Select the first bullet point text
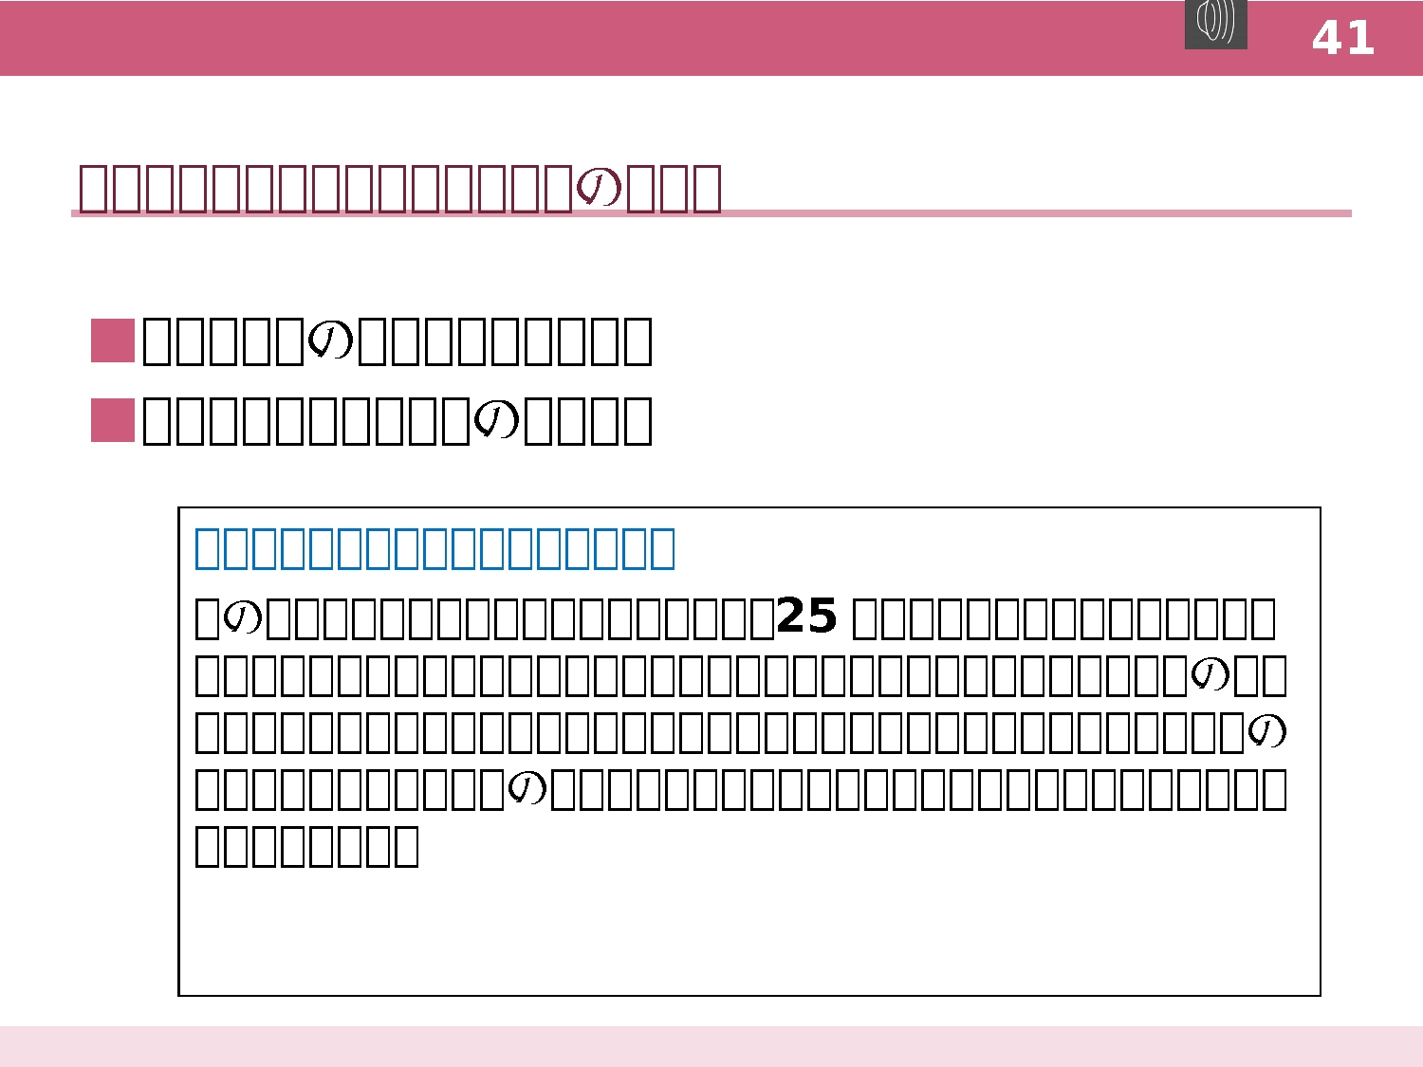The height and width of the screenshot is (1067, 1423). point(397,341)
